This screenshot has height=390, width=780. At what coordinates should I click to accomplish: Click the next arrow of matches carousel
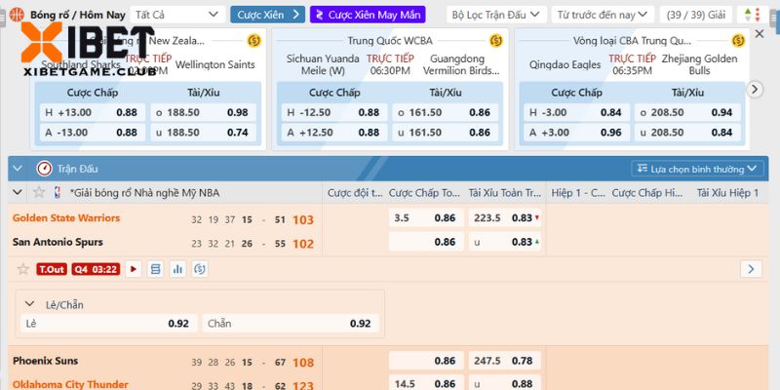pyautogui.click(x=755, y=89)
